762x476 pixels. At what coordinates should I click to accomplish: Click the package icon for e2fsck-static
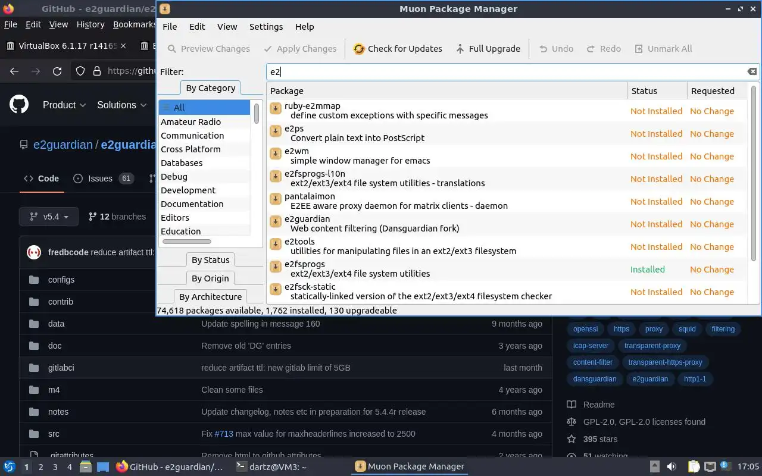pyautogui.click(x=276, y=289)
